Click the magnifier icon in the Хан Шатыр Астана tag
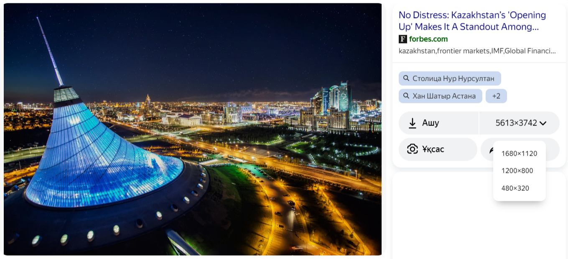The height and width of the screenshot is (259, 568). (x=406, y=96)
